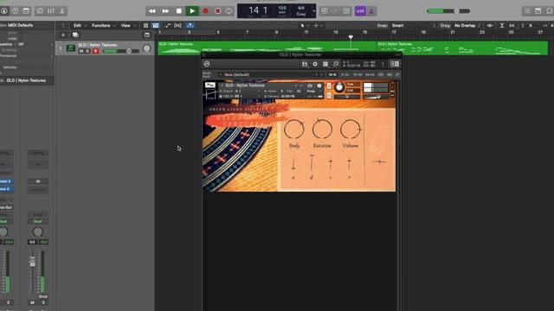The image size is (554, 311).
Task: Toggle Cycle mode
Action: (x=229, y=11)
